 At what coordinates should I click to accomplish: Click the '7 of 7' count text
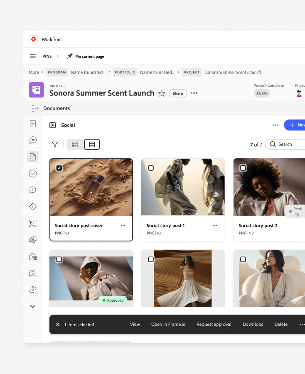point(256,145)
